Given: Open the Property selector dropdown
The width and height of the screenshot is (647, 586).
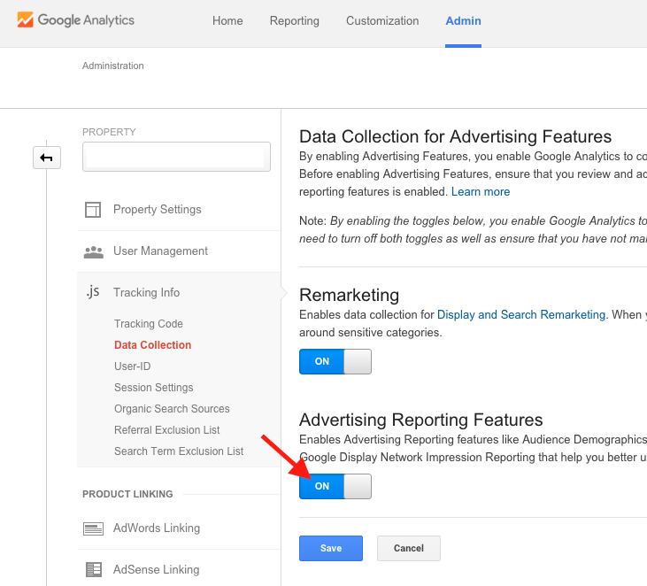Looking at the screenshot, I should 176,157.
